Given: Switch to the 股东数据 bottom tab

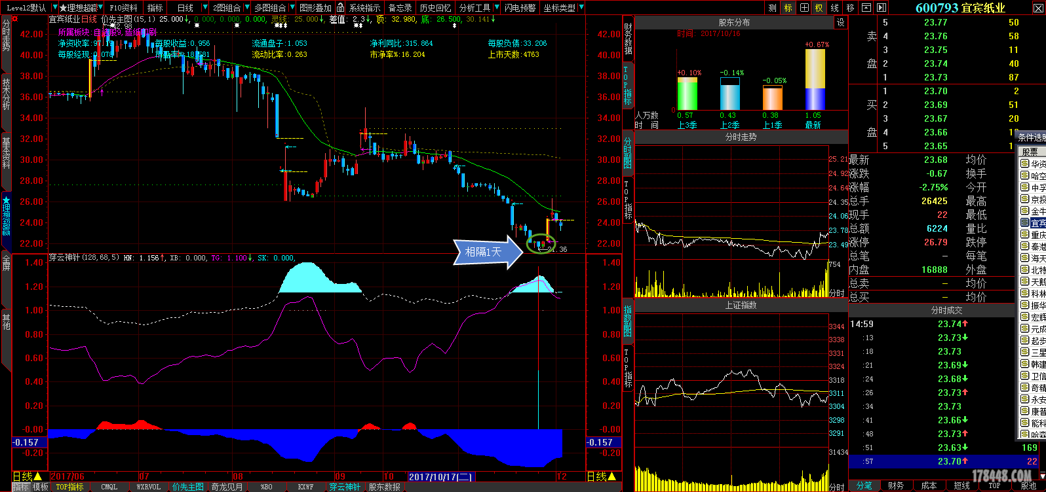Looking at the screenshot, I should click(x=384, y=487).
